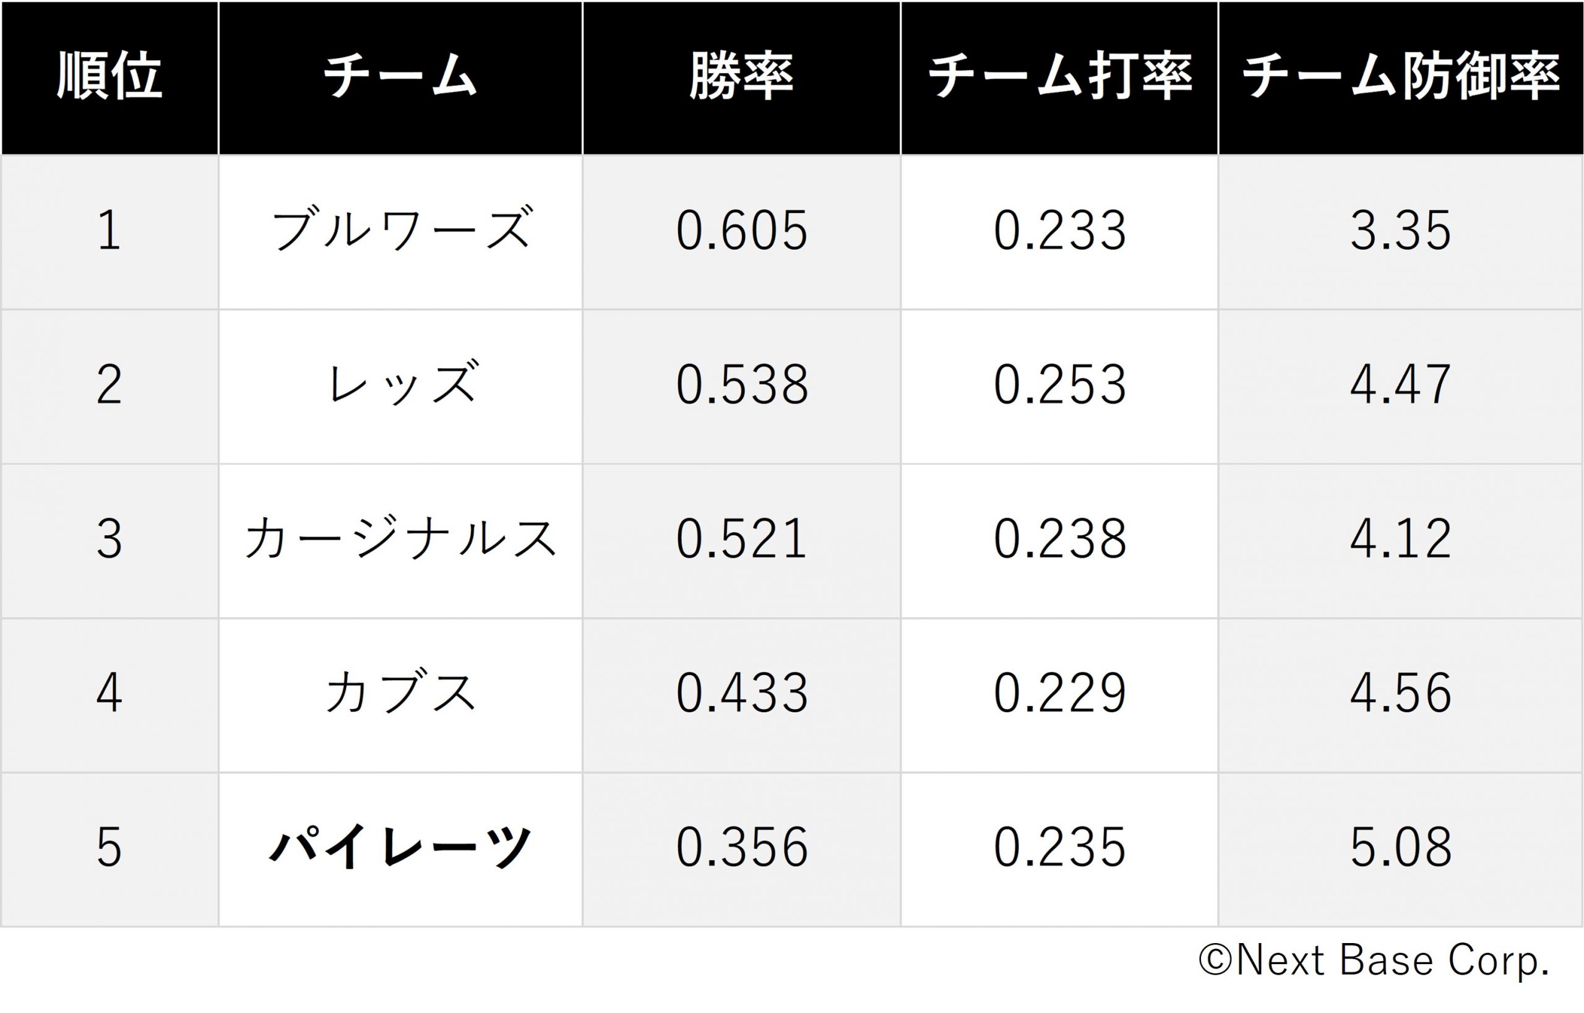Image resolution: width=1584 pixels, height=1013 pixels.
Task: Click the チーム打率 column header
Action: pyautogui.click(x=1059, y=77)
